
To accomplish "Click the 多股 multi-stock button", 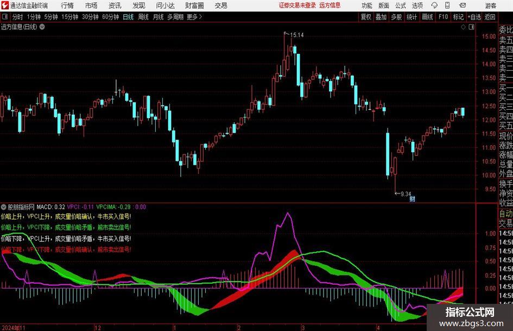I will (x=396, y=17).
